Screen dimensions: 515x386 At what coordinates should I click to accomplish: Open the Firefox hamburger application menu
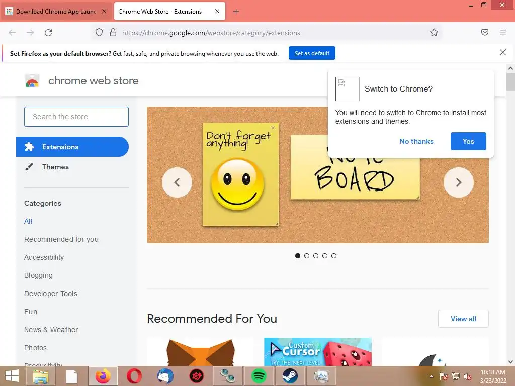pos(503,32)
